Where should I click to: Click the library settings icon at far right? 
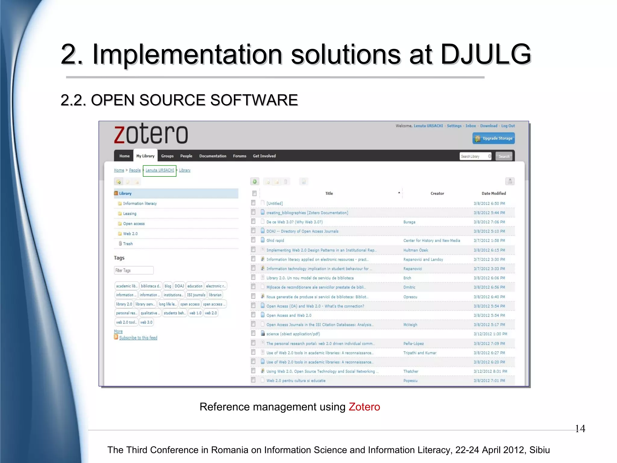510,181
